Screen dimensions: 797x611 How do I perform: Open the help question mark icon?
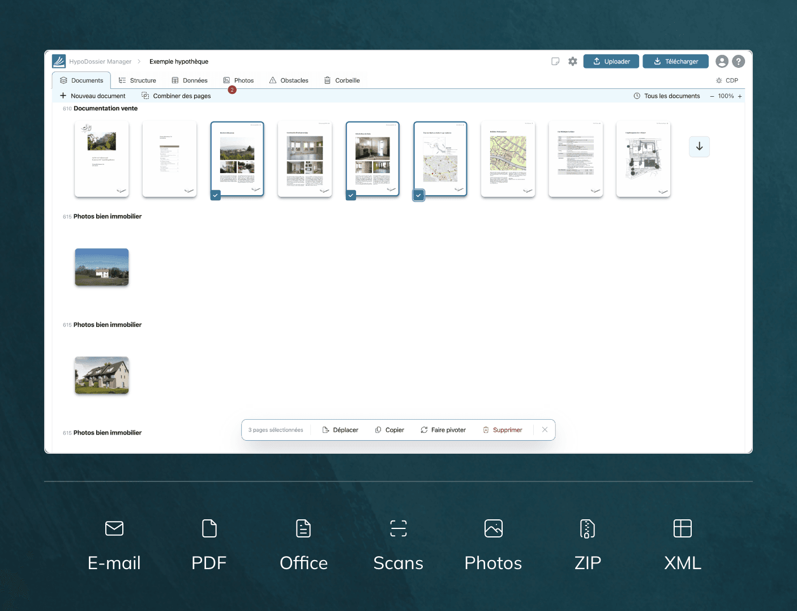(x=738, y=61)
